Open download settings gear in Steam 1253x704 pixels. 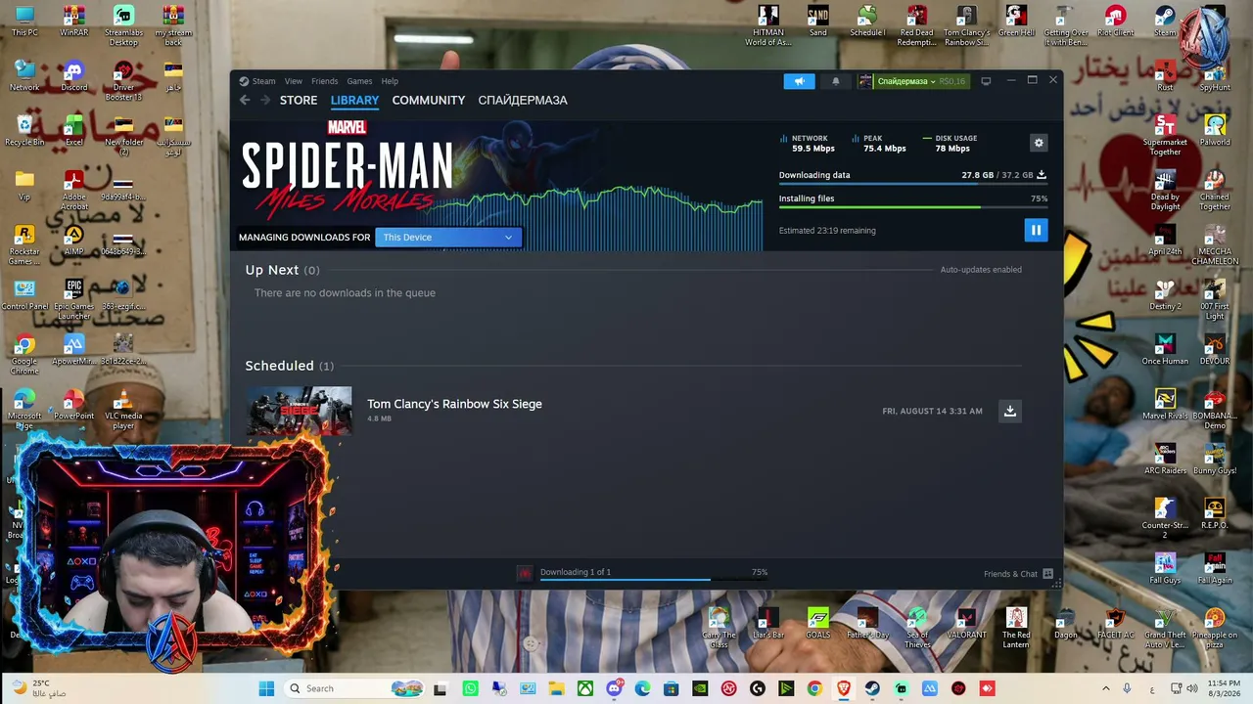(1039, 143)
